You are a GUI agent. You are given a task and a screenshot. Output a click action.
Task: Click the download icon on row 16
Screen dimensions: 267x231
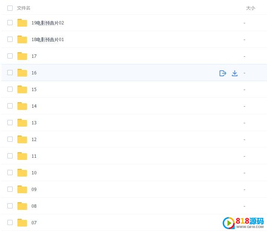pos(234,73)
